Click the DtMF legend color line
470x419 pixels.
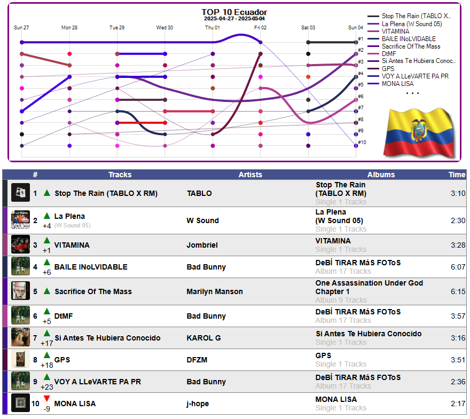click(x=373, y=54)
